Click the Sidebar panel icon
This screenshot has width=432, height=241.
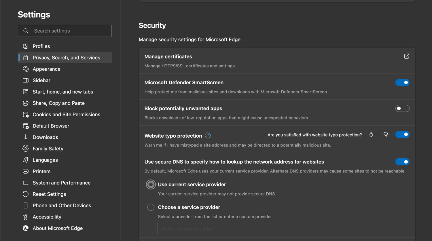26,80
